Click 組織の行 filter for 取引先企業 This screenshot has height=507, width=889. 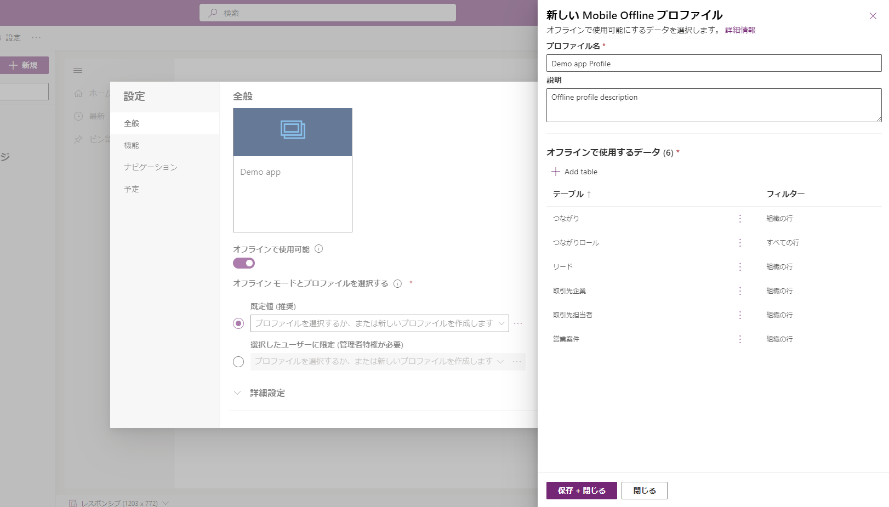pos(779,291)
